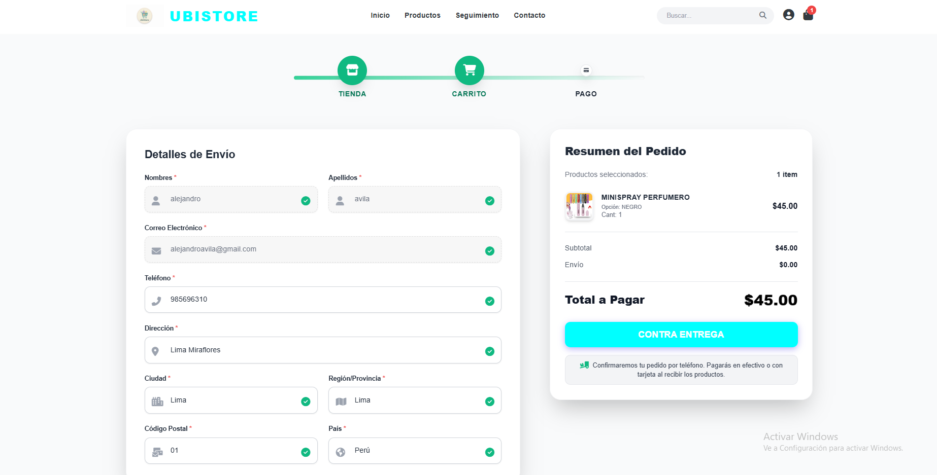Viewport: 937px width, 475px height.
Task: Open the PAGO payment step icon
Action: [x=586, y=70]
